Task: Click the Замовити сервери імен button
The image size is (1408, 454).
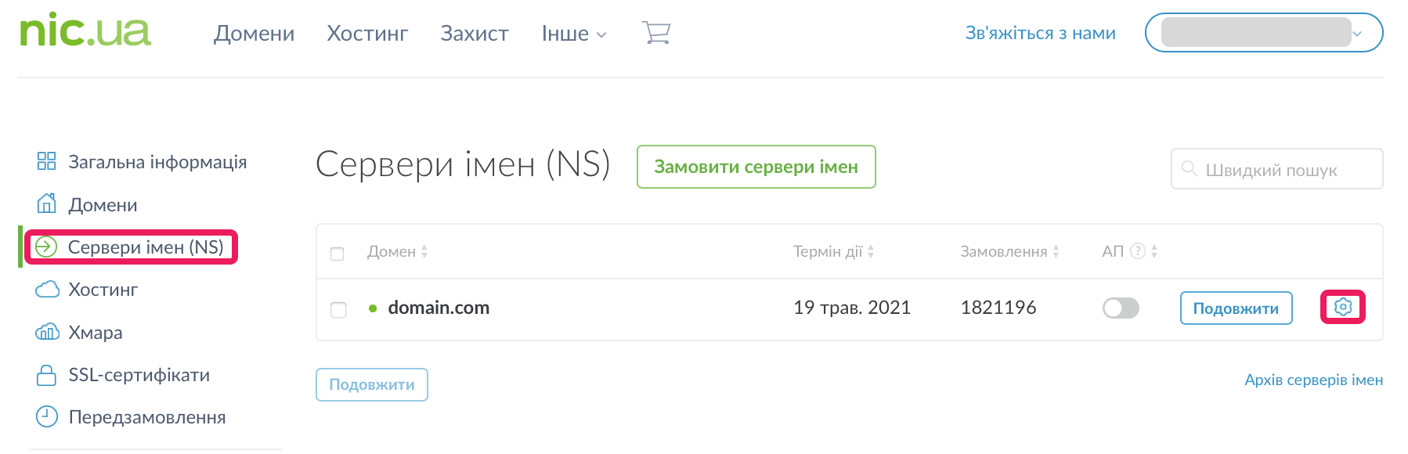Action: [x=756, y=167]
